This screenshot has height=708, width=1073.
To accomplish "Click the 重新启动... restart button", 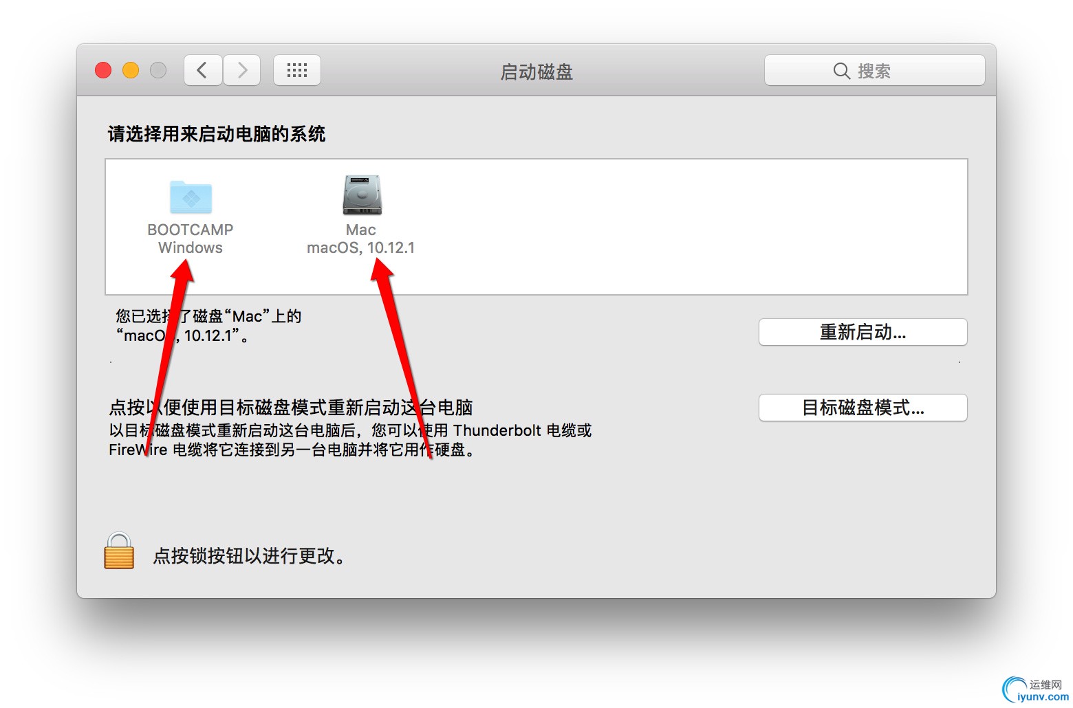I will click(863, 332).
